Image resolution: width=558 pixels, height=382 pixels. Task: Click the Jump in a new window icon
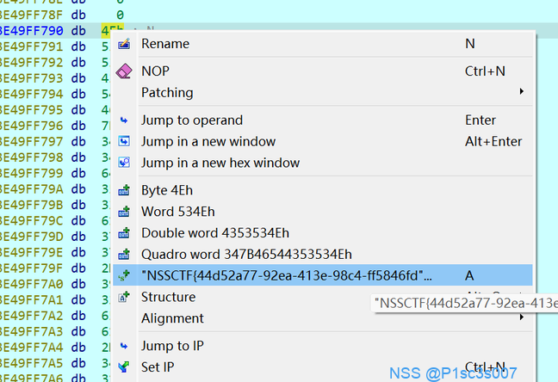pyautogui.click(x=124, y=142)
